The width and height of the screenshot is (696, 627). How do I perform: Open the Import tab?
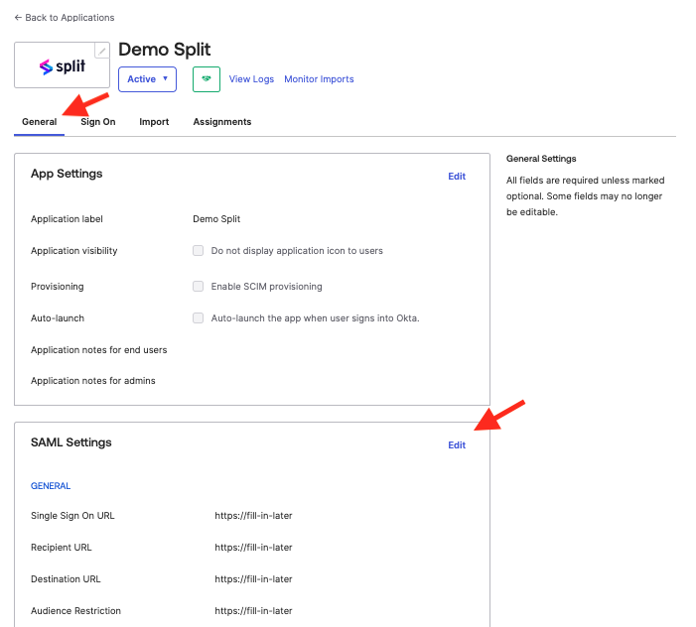pyautogui.click(x=154, y=122)
